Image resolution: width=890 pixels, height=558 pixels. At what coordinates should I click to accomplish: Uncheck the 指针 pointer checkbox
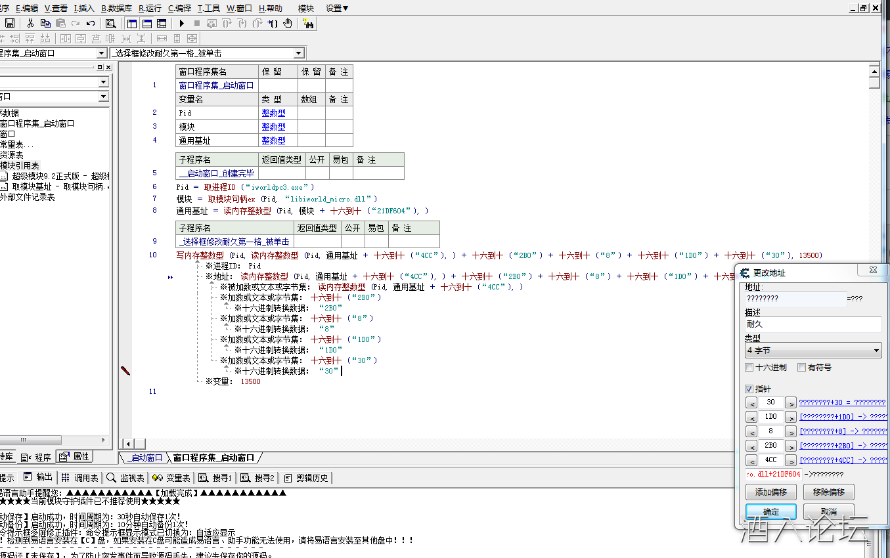(x=749, y=389)
